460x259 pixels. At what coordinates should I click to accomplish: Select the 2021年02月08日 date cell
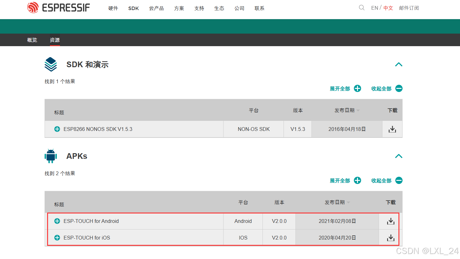tap(337, 221)
